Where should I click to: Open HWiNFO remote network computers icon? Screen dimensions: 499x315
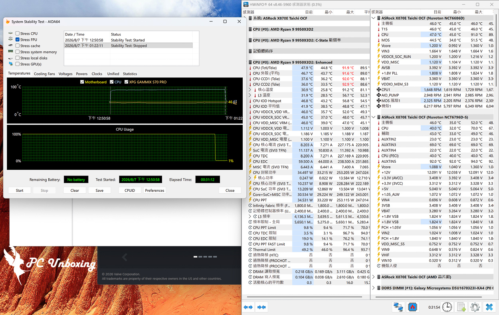pos(398,307)
